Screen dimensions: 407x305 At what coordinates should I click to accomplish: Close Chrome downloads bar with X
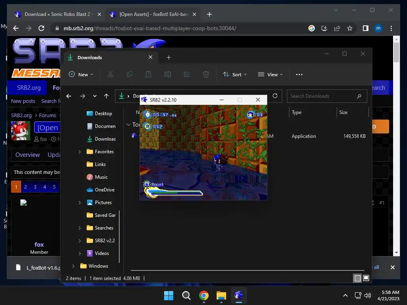coord(392,267)
